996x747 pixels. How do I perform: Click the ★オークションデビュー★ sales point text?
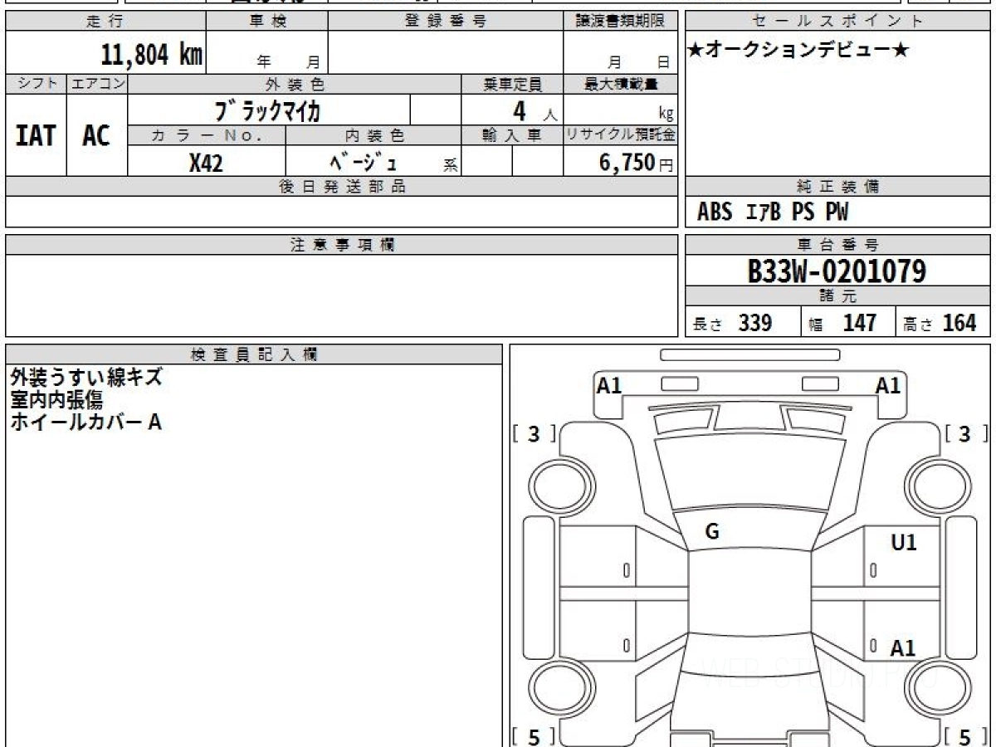[798, 51]
